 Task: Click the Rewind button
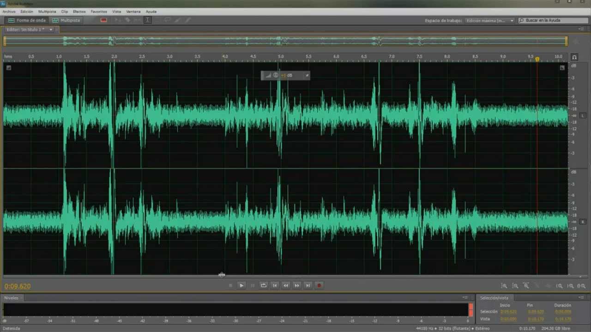(x=286, y=285)
